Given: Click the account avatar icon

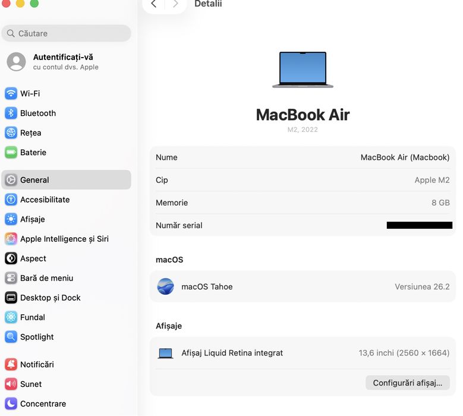Looking at the screenshot, I should (x=16, y=62).
